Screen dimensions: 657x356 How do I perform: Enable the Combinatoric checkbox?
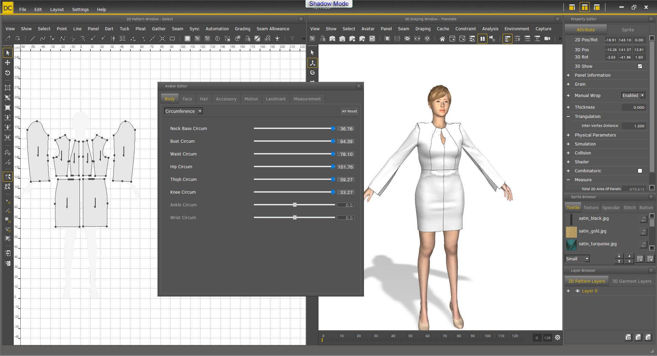[x=640, y=171]
